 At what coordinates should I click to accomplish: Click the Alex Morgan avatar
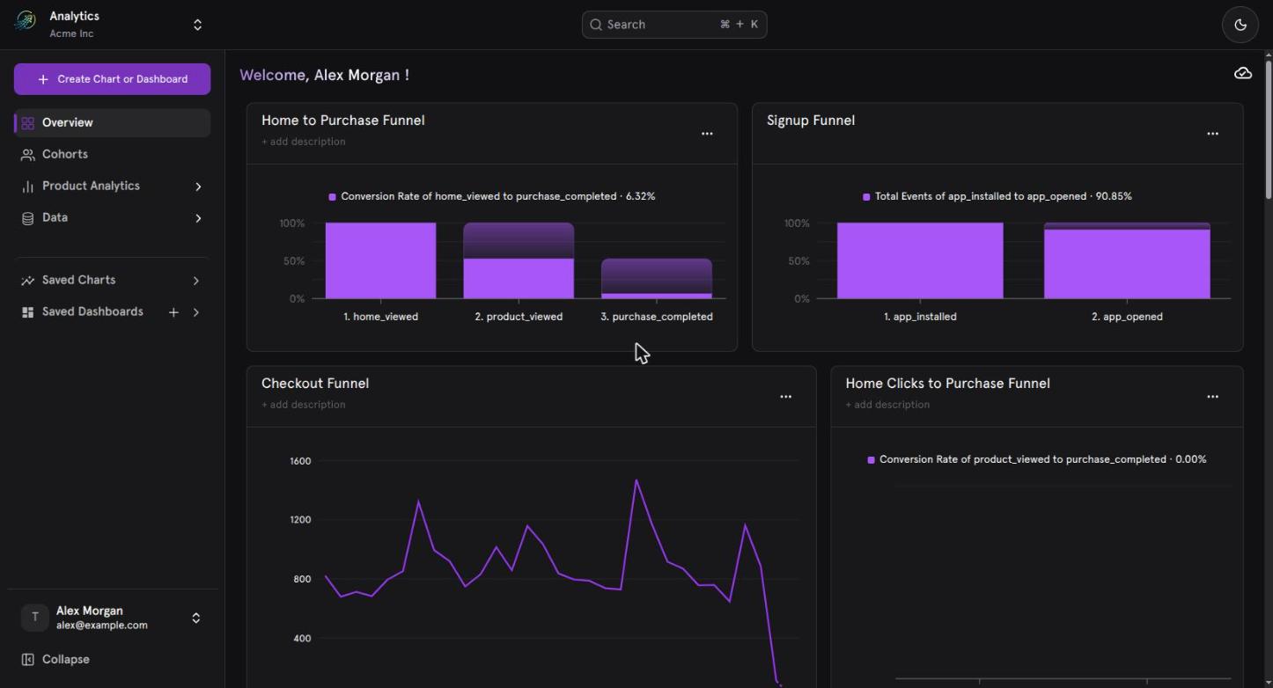[34, 618]
